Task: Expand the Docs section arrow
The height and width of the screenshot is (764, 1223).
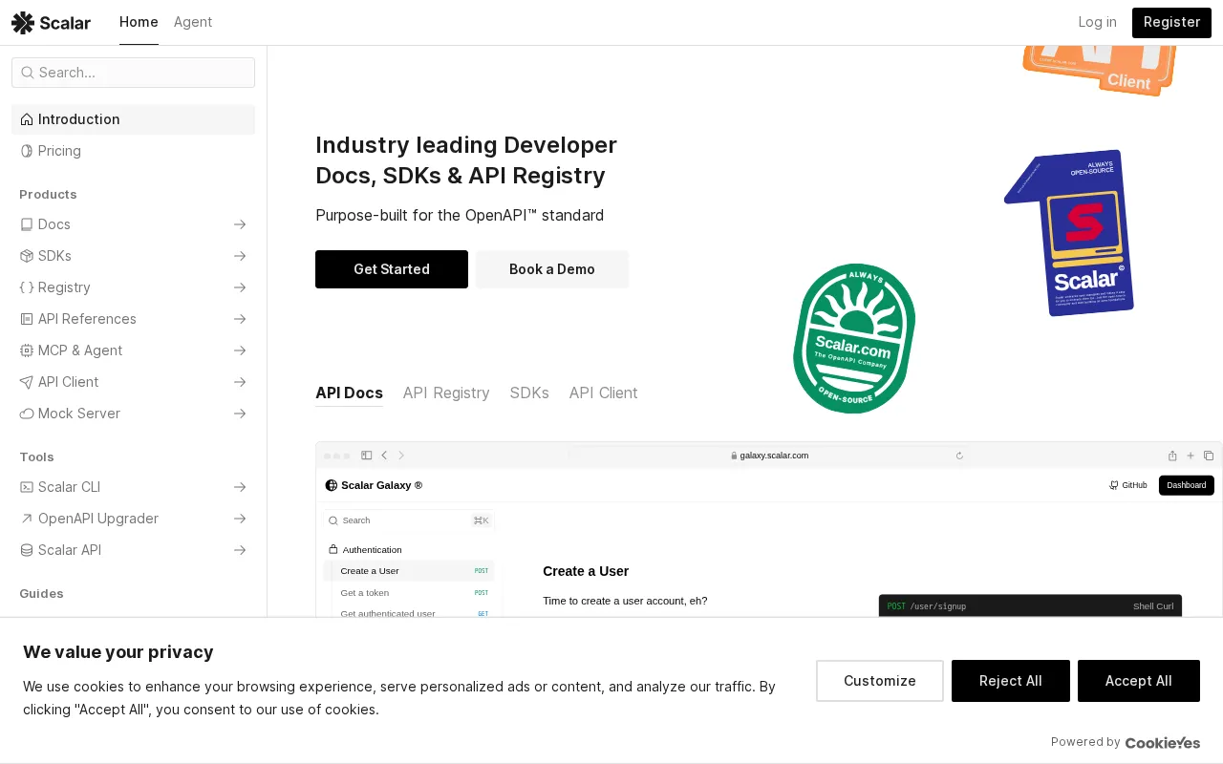Action: click(240, 224)
